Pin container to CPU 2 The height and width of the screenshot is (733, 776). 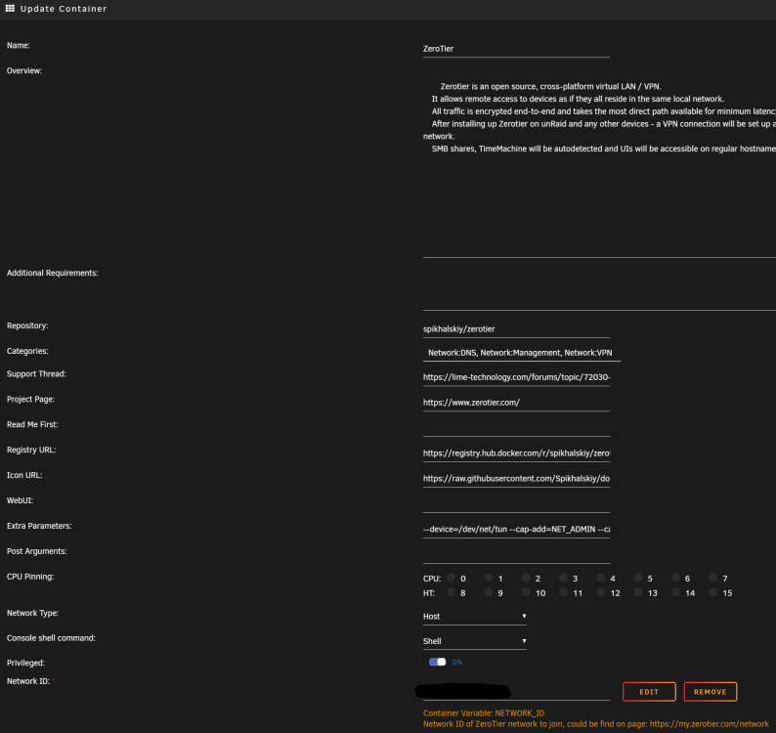click(x=526, y=578)
